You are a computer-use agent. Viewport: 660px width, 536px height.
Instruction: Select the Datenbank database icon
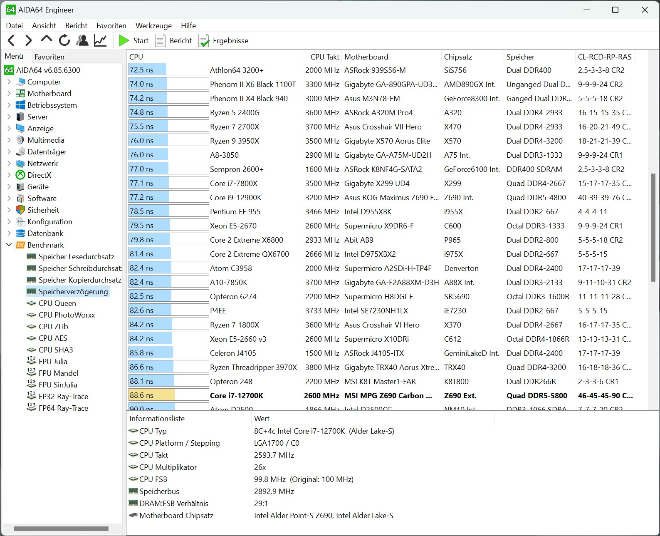tap(20, 233)
